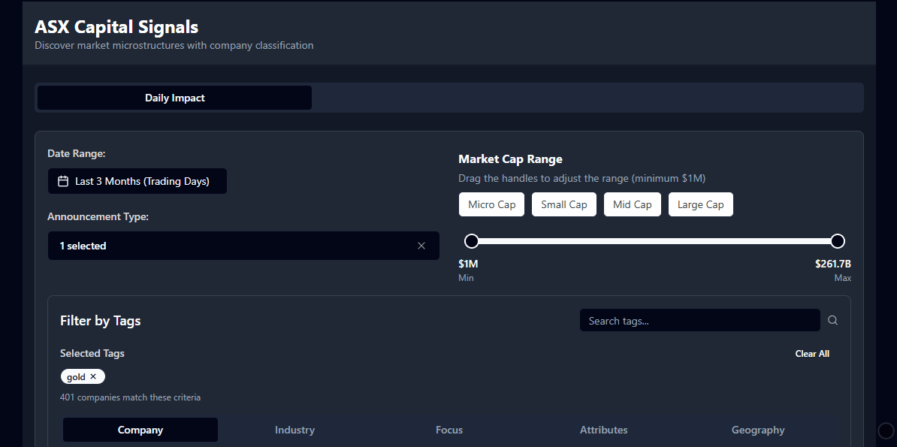Click the maximum market cap slider handle

click(838, 241)
